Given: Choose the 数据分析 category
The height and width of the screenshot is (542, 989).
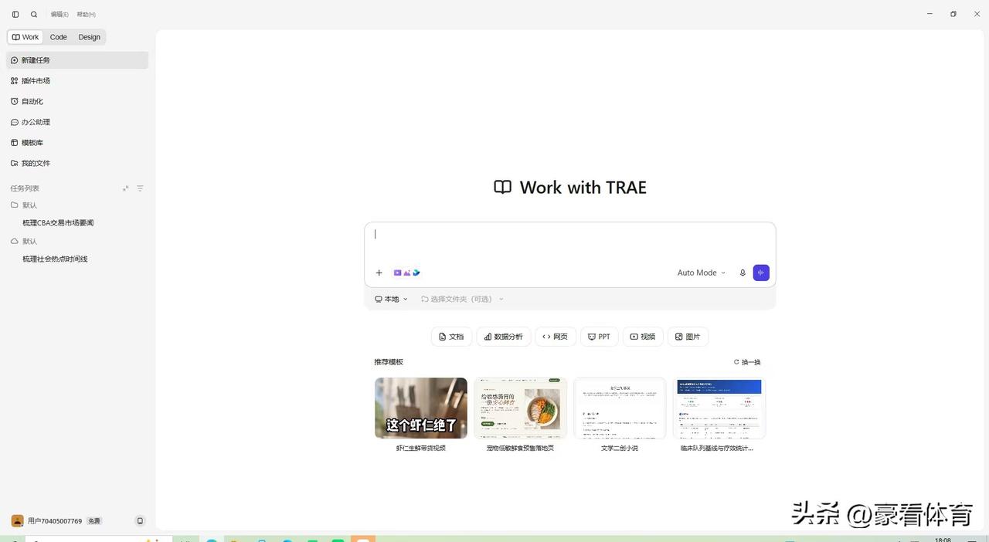Looking at the screenshot, I should (x=504, y=337).
